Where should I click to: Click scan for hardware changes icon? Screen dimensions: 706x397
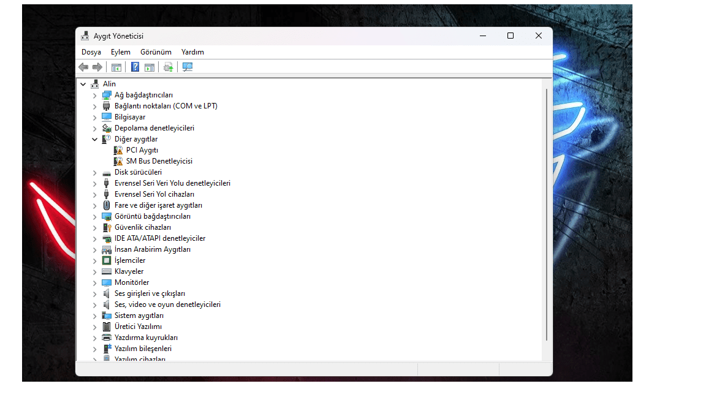(188, 67)
